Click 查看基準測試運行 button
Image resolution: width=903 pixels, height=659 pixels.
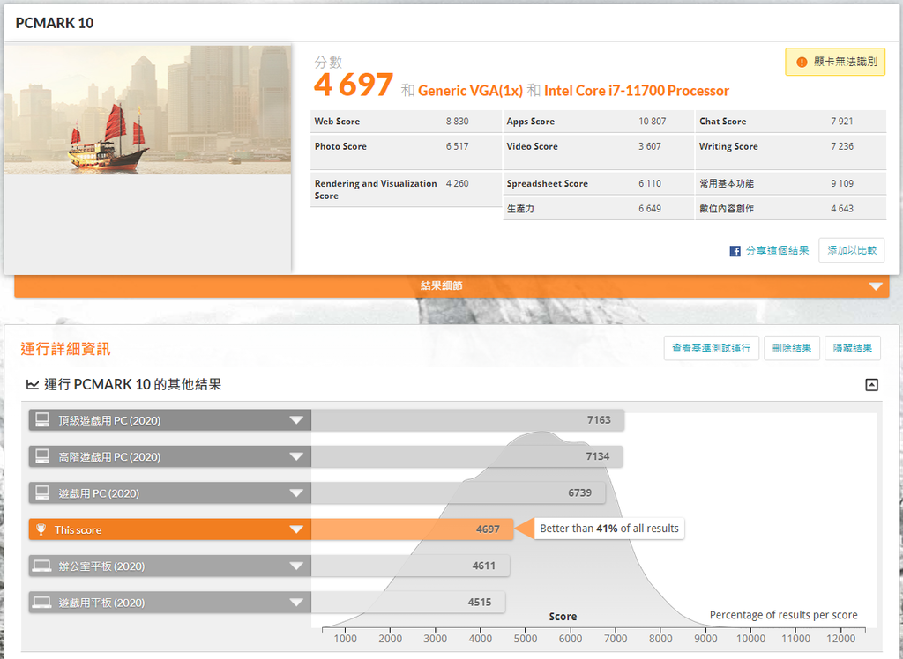[x=712, y=348]
